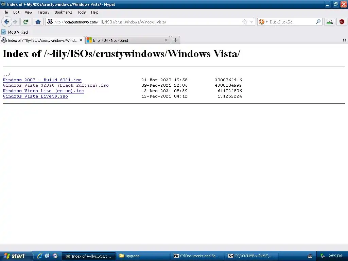The image size is (348, 261).
Task: Open the Tools menu
Action: click(82, 13)
